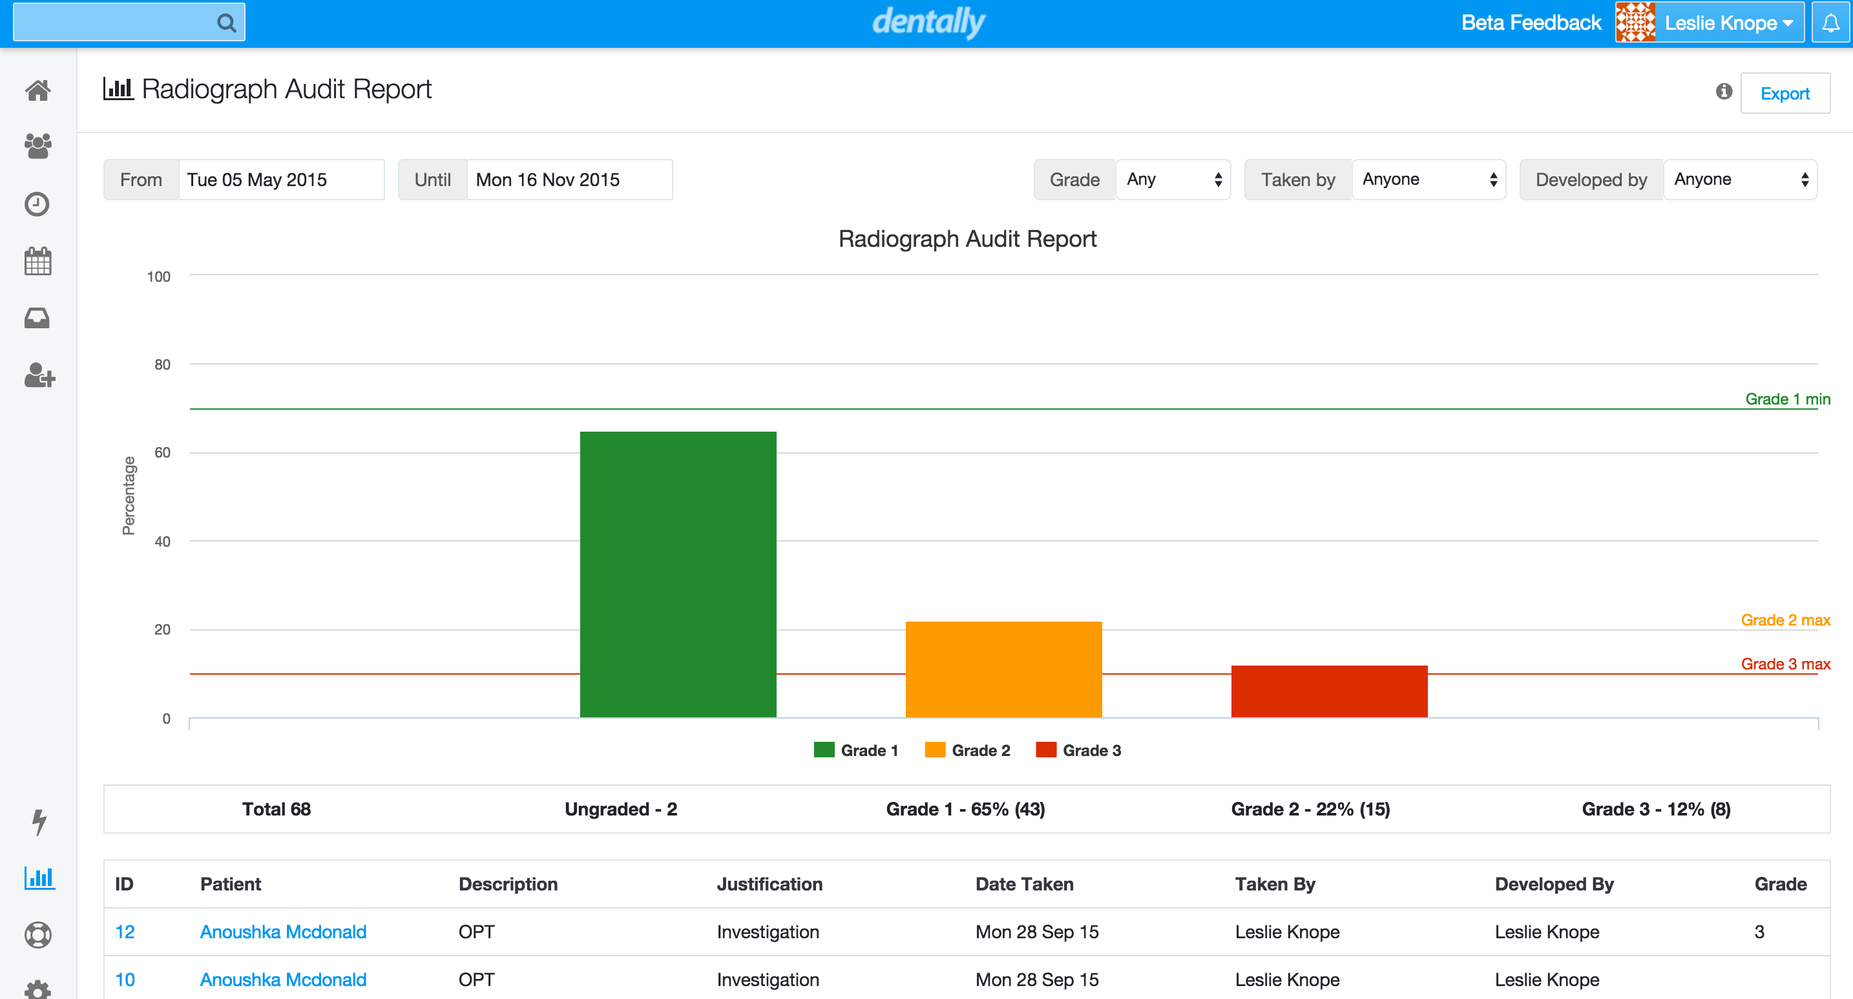
Task: Click the Export button
Action: (1785, 92)
